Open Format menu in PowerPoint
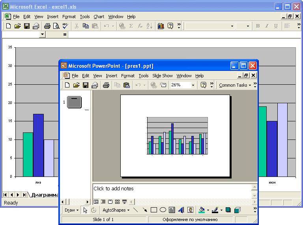This screenshot has height=225, width=303. [x=128, y=76]
